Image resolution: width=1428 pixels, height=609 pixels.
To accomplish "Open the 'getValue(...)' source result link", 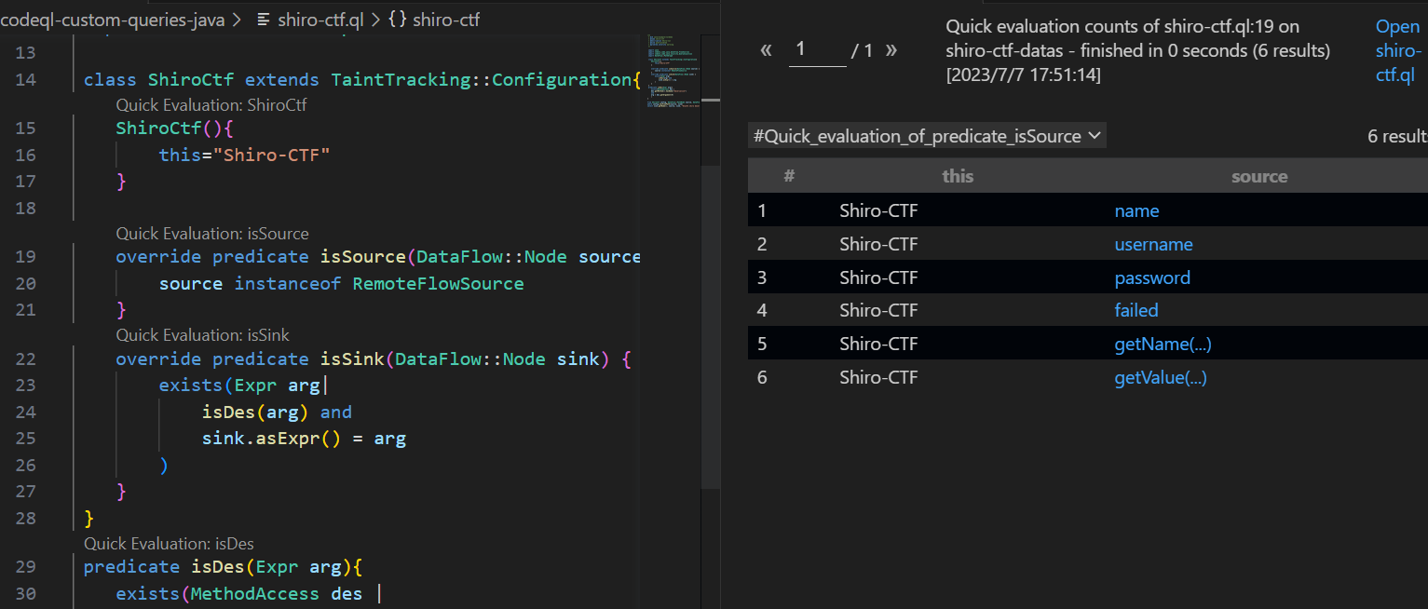I will (1161, 377).
